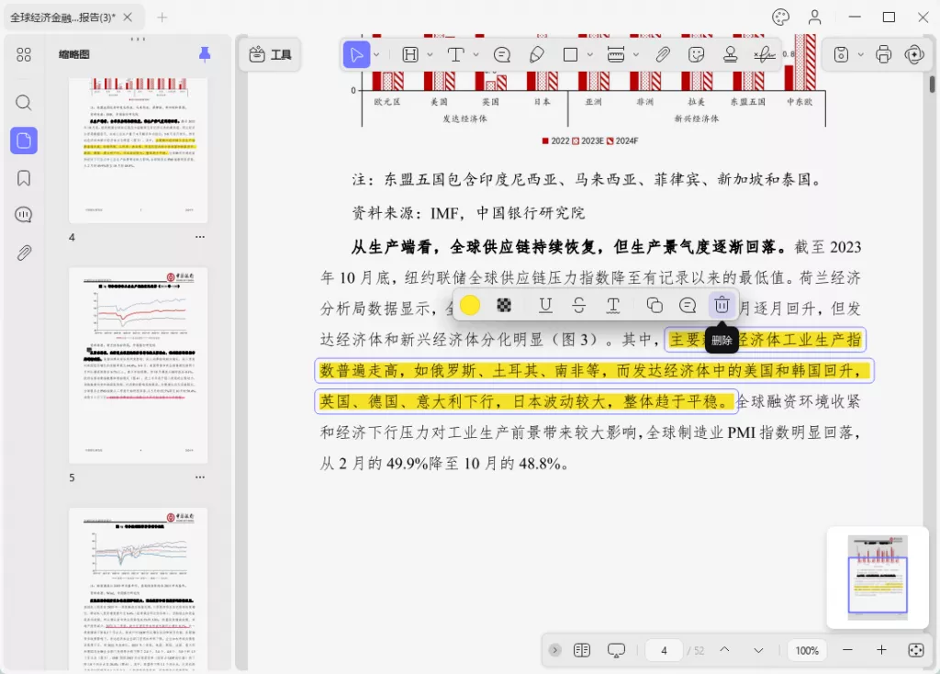Print the document with the printer icon

pos(883,54)
